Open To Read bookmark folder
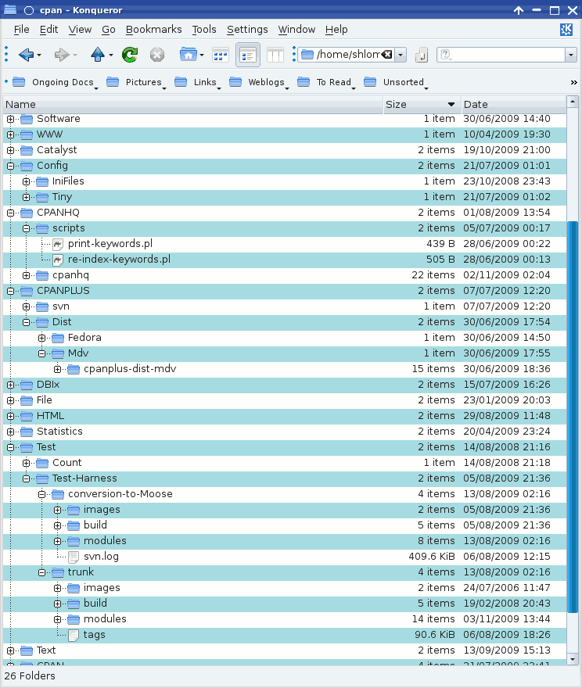 point(326,82)
